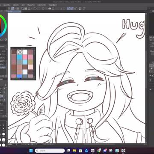Select the highlighted sub tool in the left list
154x154 pixels.
coord(3,68)
